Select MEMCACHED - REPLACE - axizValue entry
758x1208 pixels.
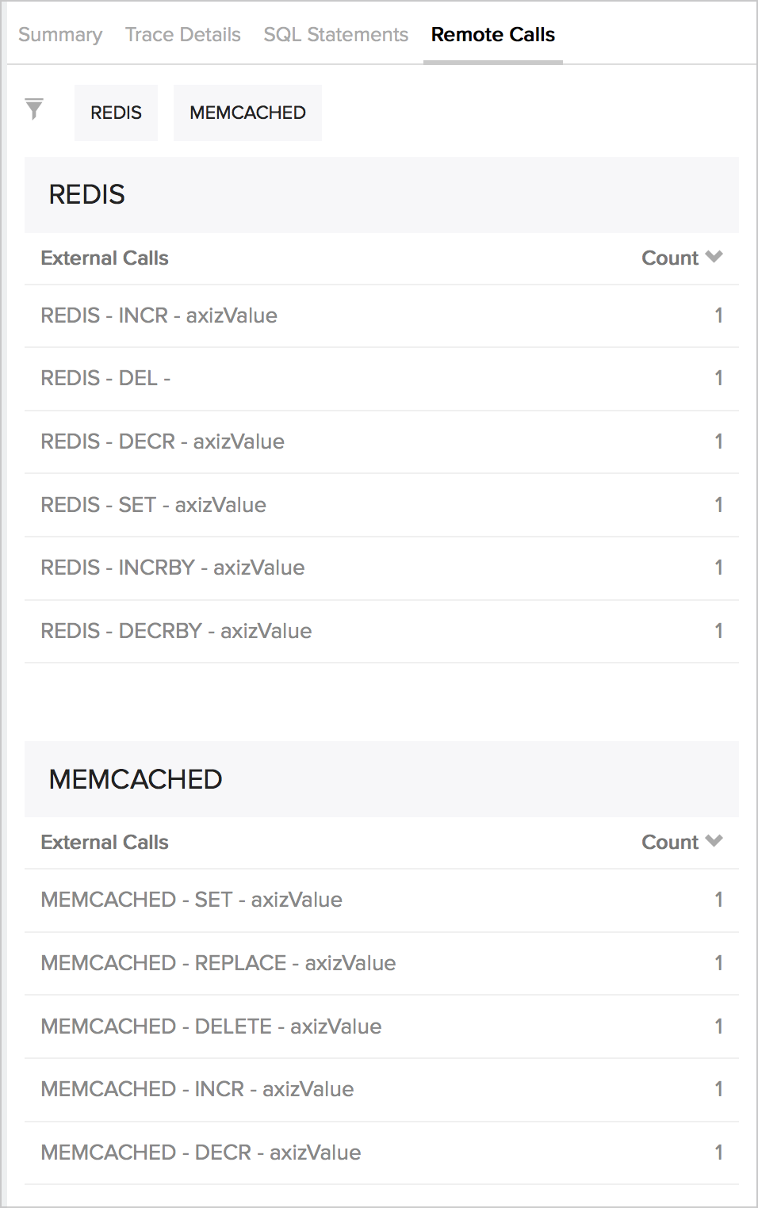click(381, 963)
